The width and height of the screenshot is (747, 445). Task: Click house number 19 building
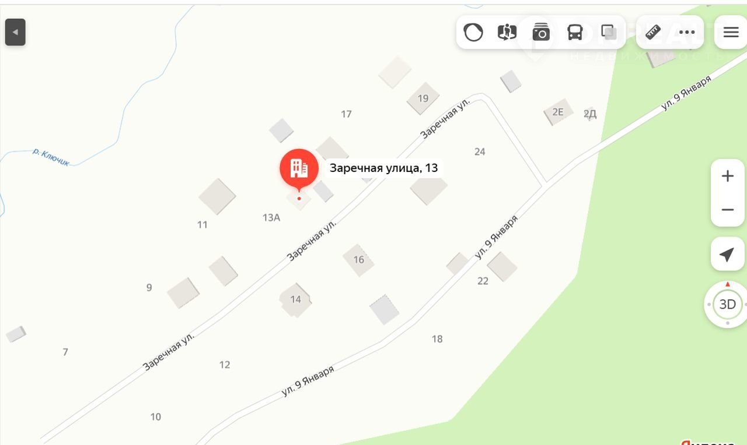tap(423, 98)
